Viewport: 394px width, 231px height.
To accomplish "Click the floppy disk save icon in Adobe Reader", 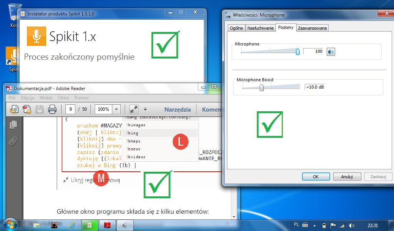I will [40, 109].
